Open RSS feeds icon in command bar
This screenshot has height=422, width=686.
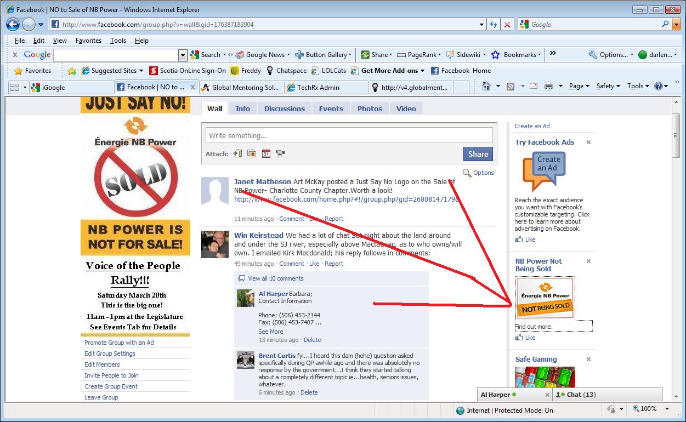pyautogui.click(x=510, y=86)
